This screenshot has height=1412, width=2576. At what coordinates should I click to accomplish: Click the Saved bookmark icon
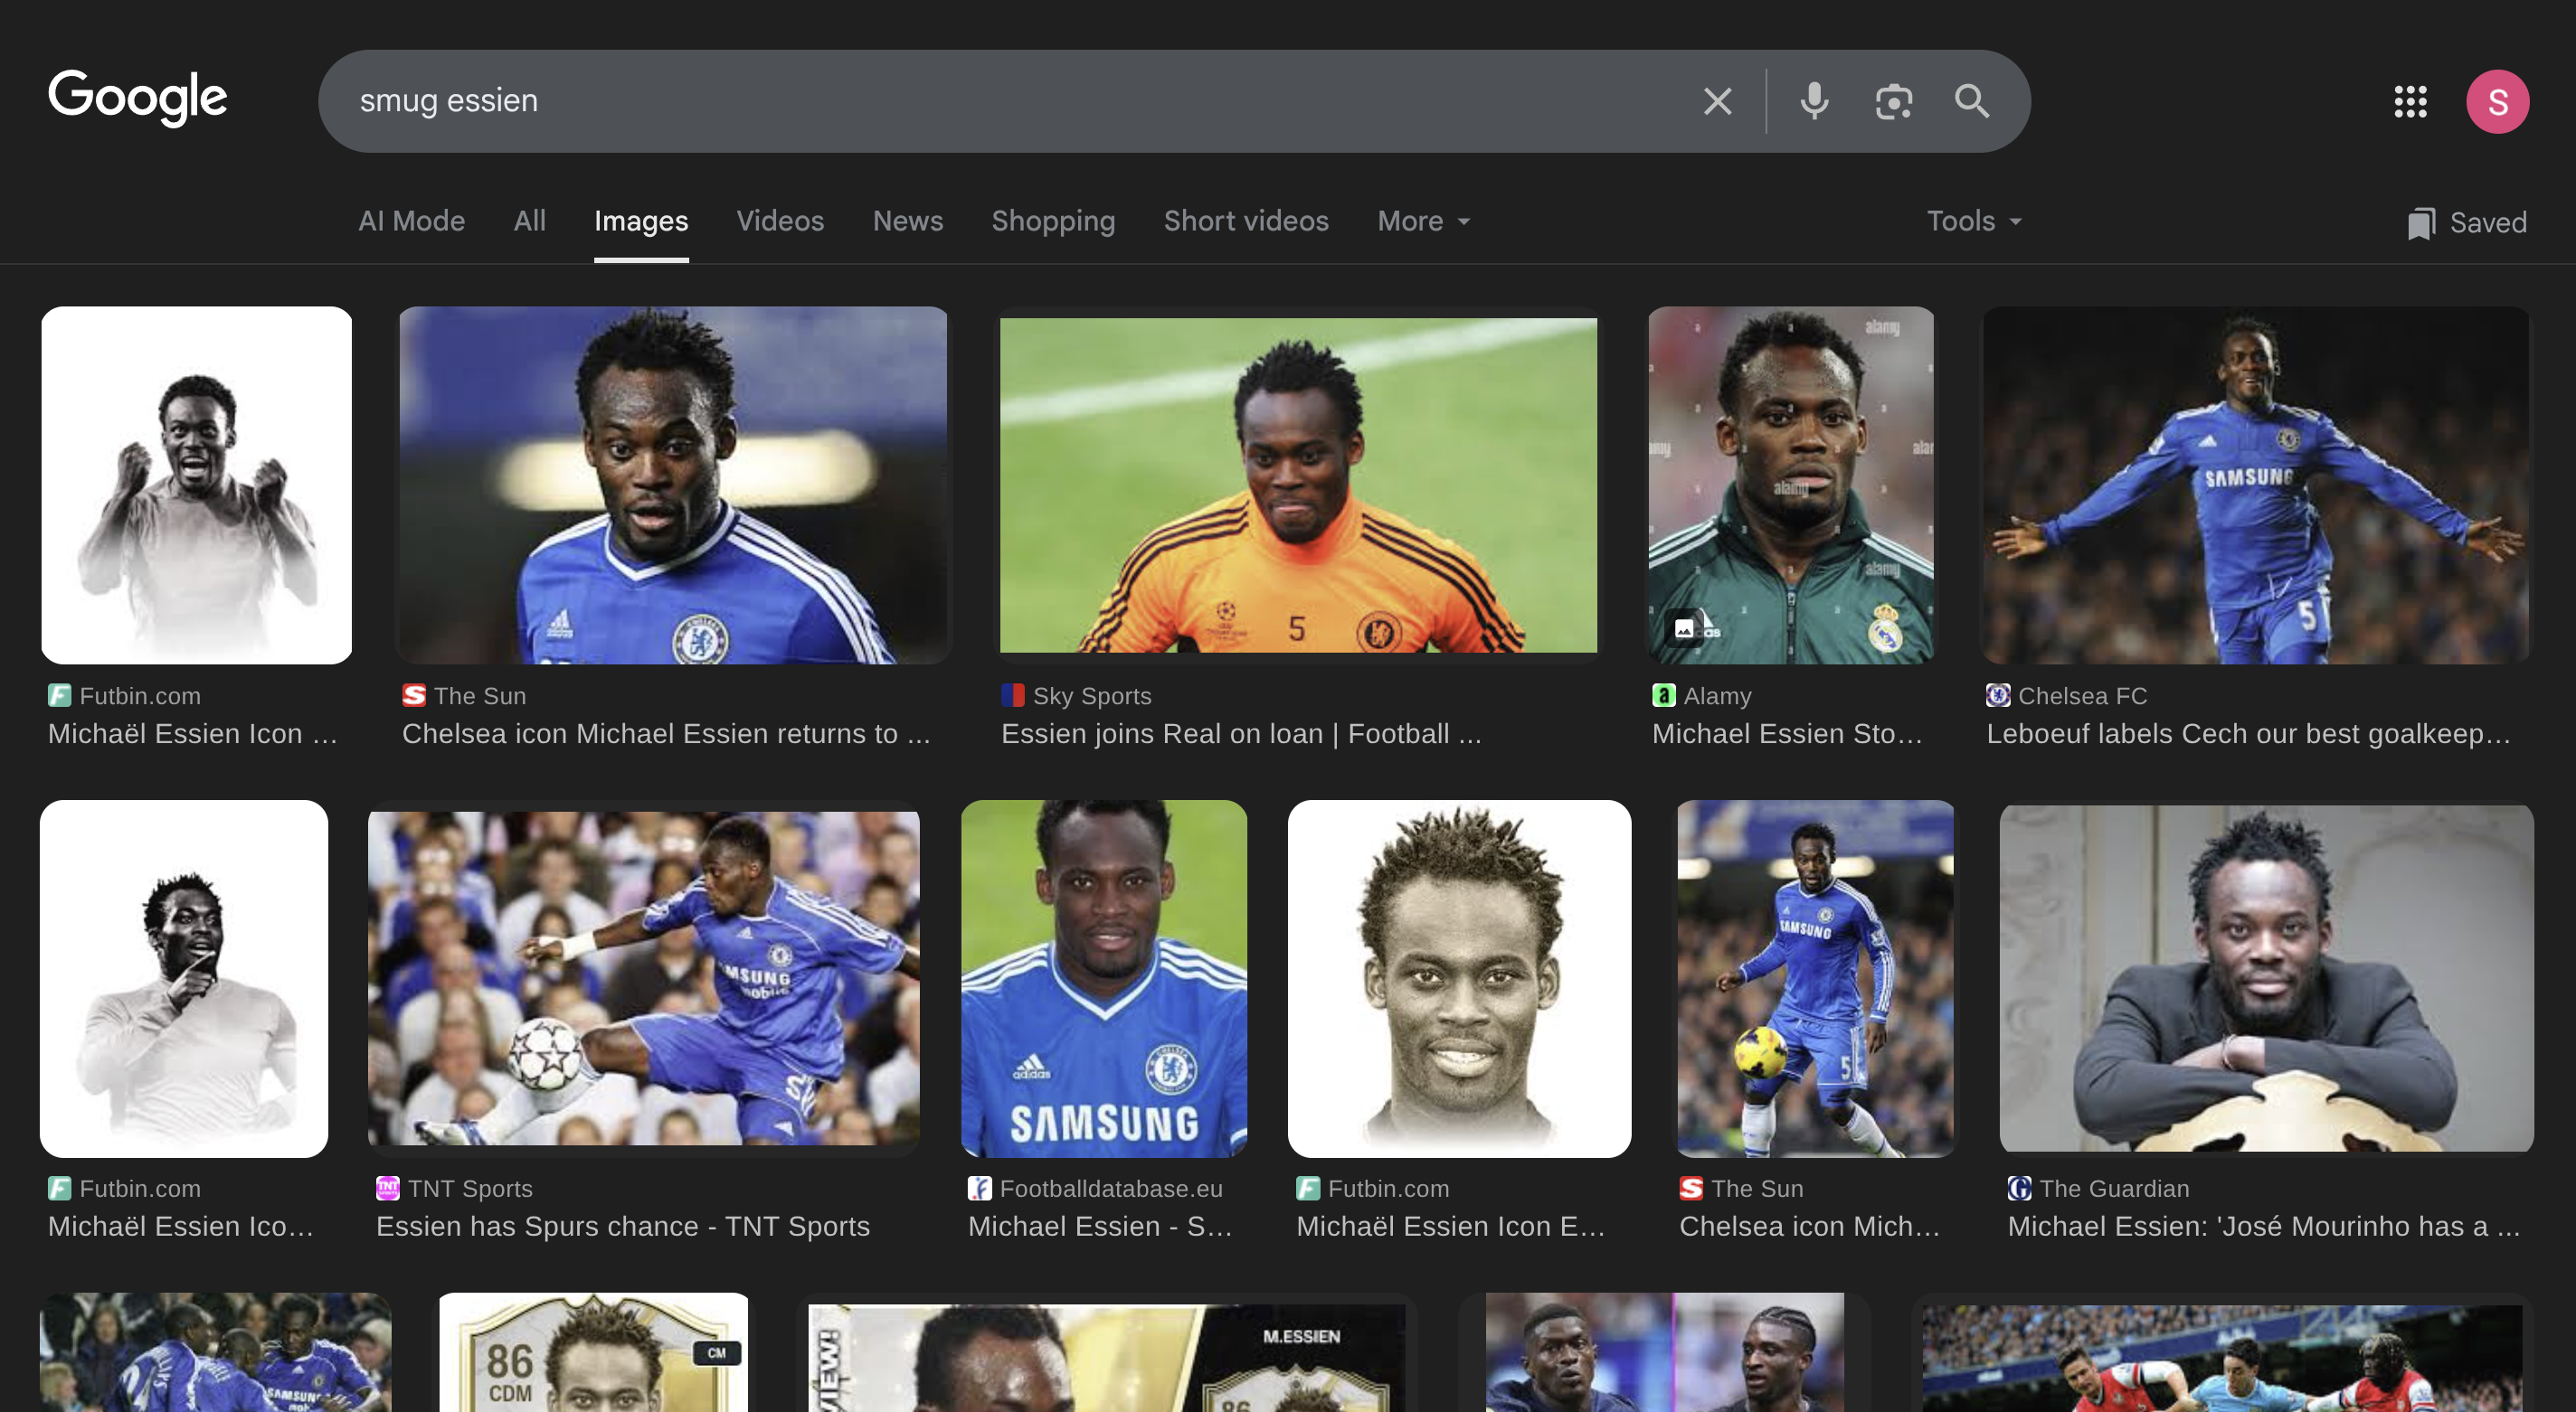pos(2421,223)
